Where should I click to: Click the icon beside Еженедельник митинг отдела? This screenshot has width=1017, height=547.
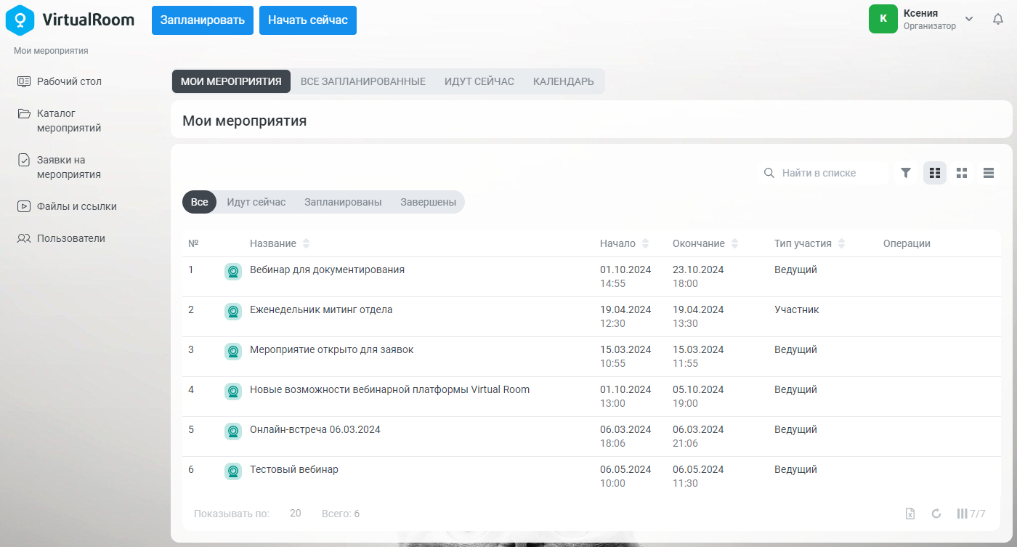pos(233,312)
